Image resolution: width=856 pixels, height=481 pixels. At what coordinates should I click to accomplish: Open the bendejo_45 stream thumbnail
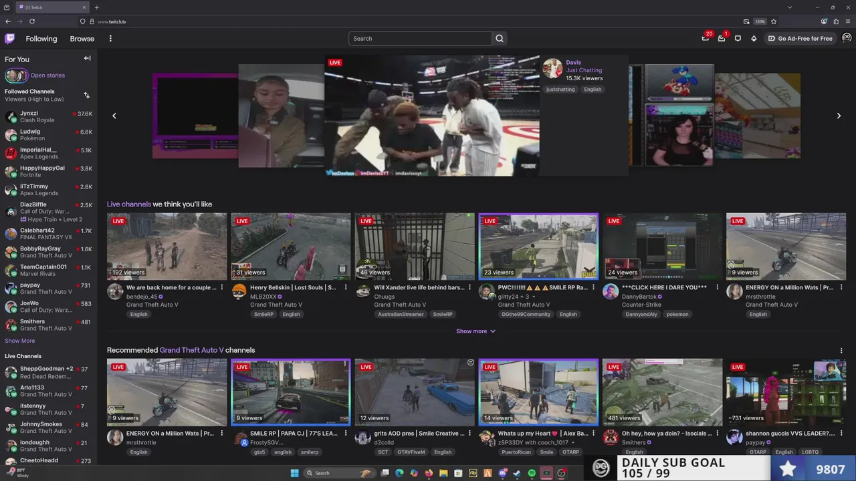(x=167, y=246)
